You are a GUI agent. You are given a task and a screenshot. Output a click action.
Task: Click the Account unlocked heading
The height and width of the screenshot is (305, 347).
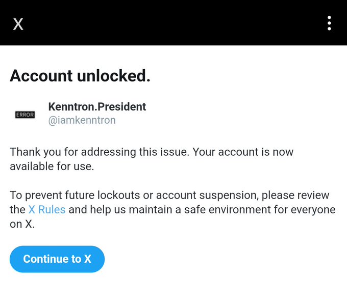click(80, 76)
